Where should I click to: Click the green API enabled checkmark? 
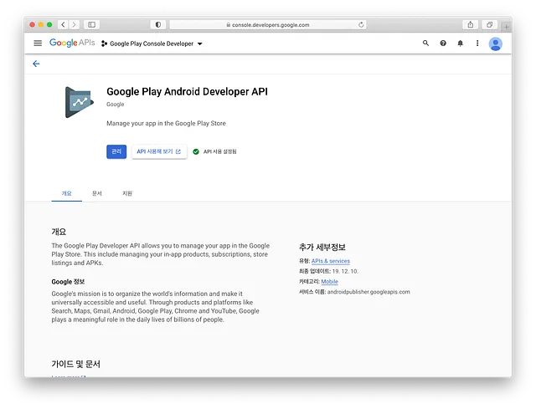pyautogui.click(x=196, y=151)
